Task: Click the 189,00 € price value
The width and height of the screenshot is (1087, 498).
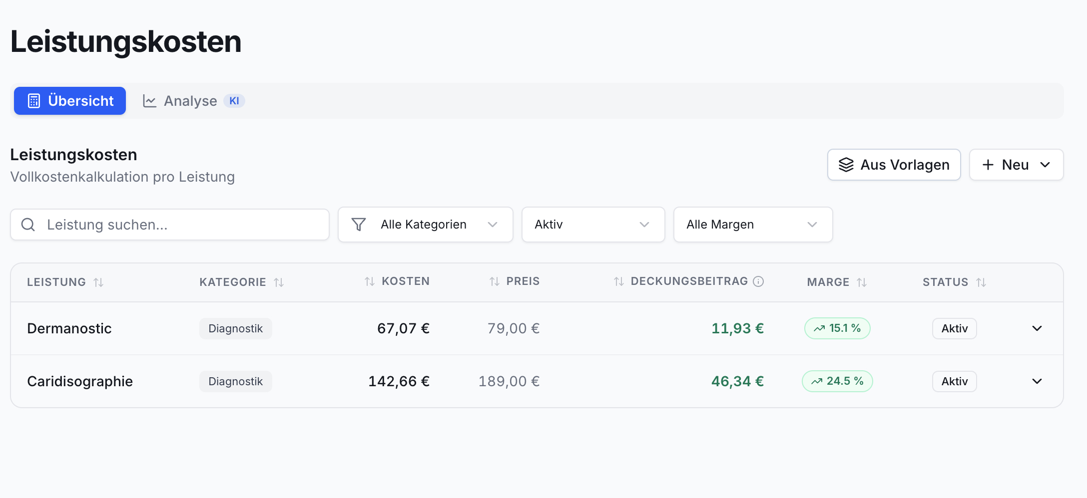Action: [509, 381]
